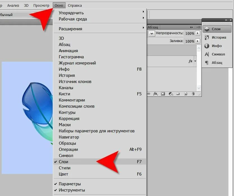Click layers list scrollbar down arrow
The height and width of the screenshot is (196, 234).
[x=199, y=88]
